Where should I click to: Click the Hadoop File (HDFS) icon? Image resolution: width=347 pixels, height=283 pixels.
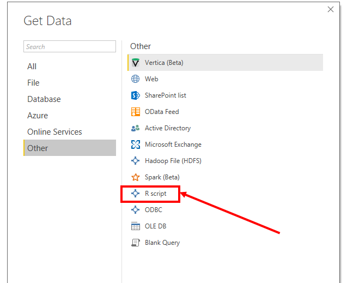[x=136, y=161]
